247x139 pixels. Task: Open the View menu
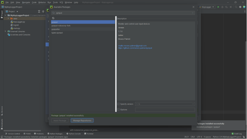pyautogui.click(x=18, y=2)
